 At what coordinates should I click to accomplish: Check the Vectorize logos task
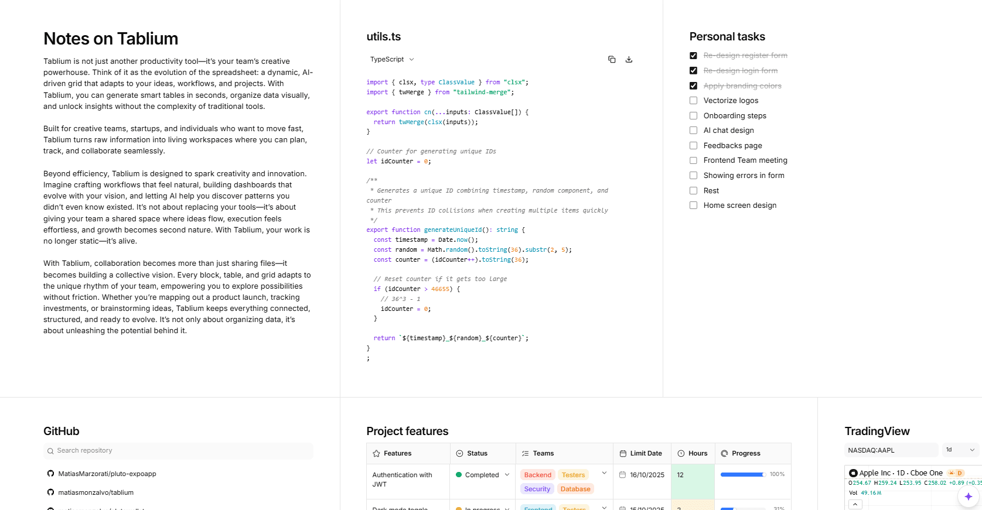click(693, 101)
